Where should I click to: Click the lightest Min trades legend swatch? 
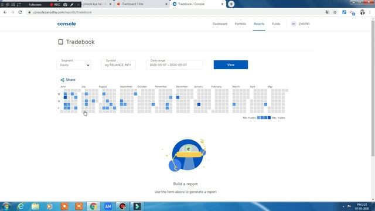(258, 118)
